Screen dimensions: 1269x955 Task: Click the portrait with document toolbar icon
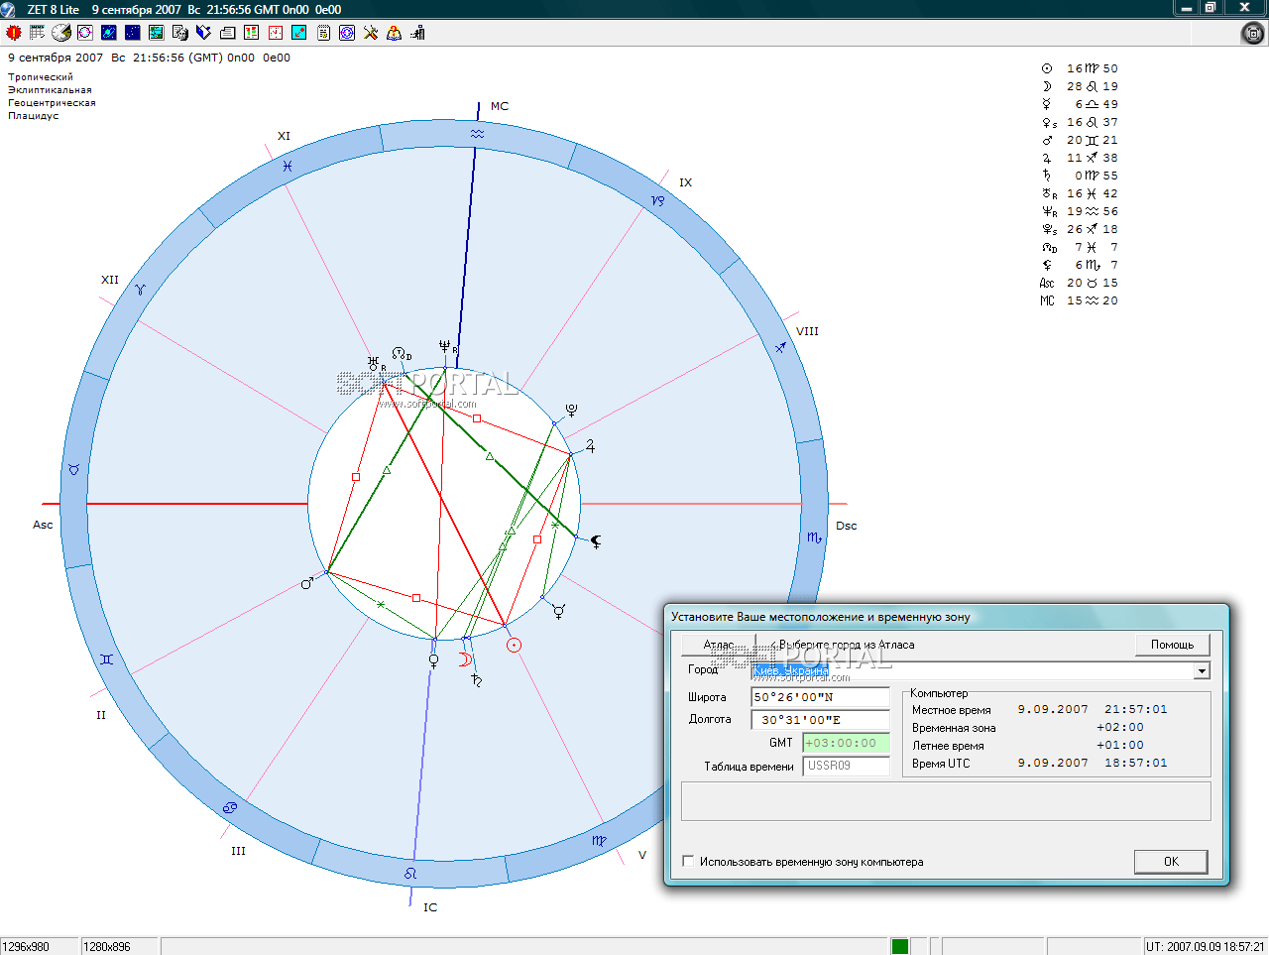[x=180, y=33]
